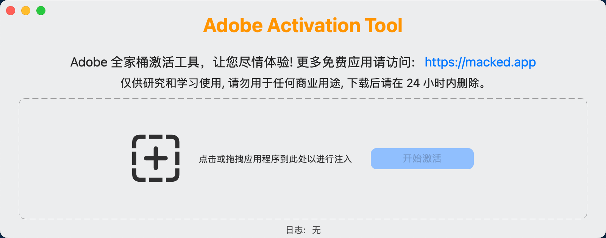The image size is (606, 238).
Task: Click 点击或拖拽应用程序到此处以进行注入 text
Action: [276, 159]
